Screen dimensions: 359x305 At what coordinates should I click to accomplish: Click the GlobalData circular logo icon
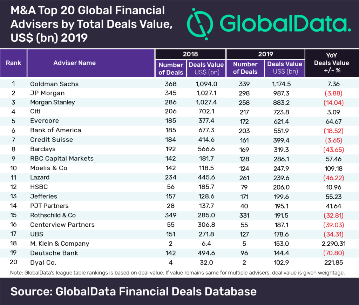tap(200, 24)
